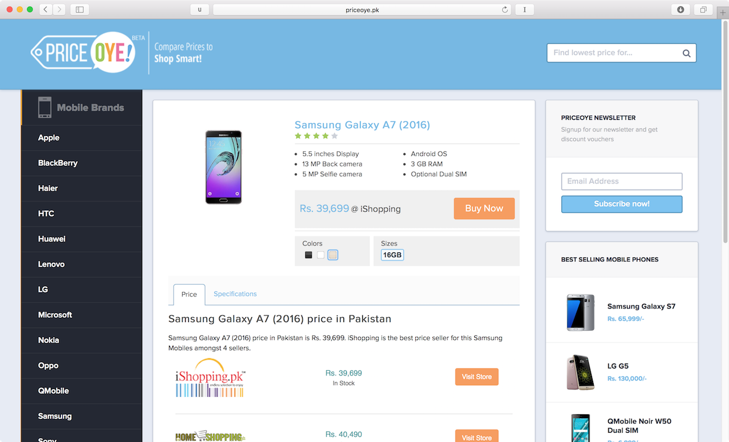Click the star rating of Galaxy A7
The width and height of the screenshot is (729, 442).
316,136
